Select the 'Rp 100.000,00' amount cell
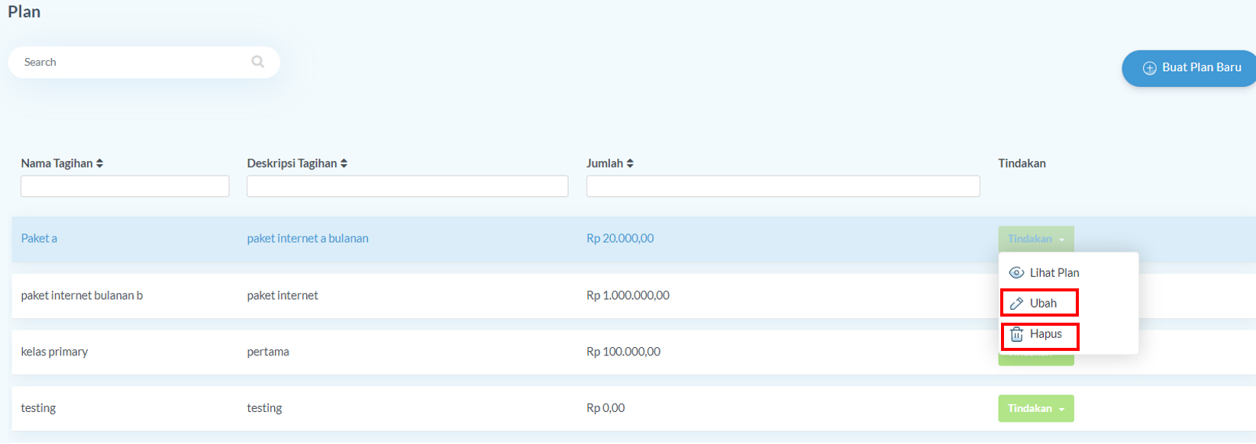 (623, 352)
